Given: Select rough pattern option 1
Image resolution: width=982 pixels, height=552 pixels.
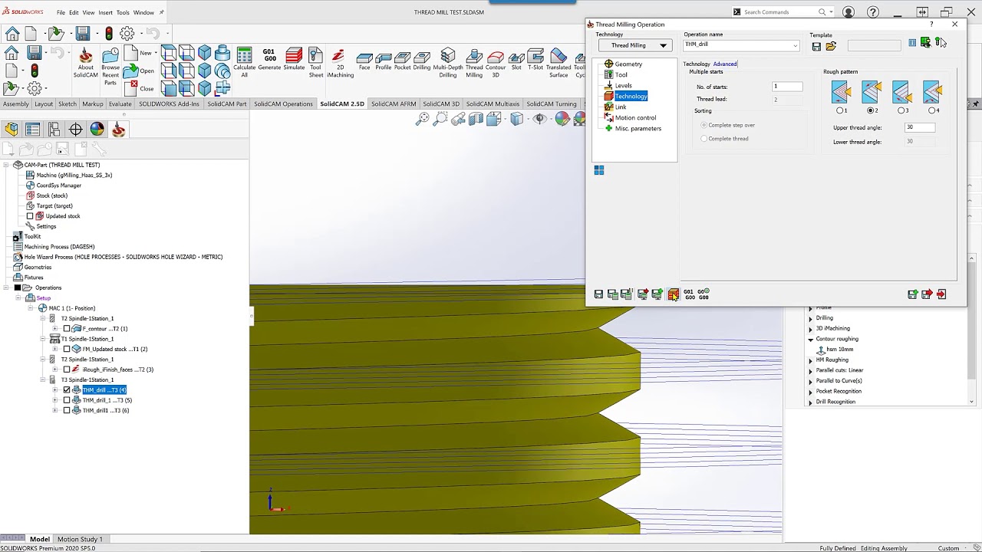Looking at the screenshot, I should tap(840, 110).
